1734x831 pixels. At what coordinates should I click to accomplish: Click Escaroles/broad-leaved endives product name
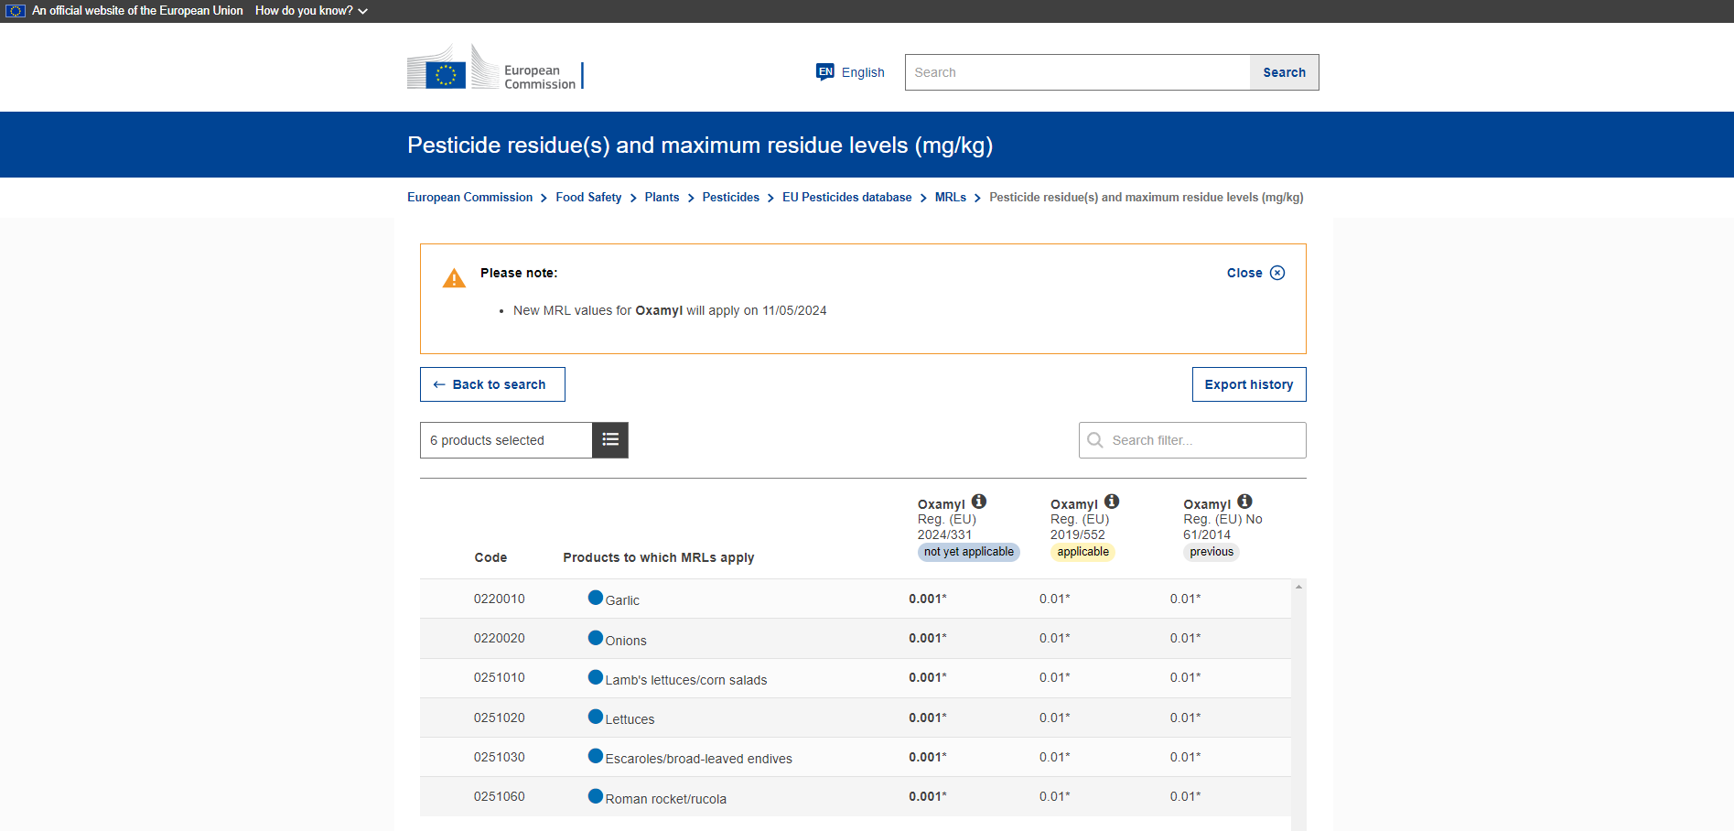(698, 759)
